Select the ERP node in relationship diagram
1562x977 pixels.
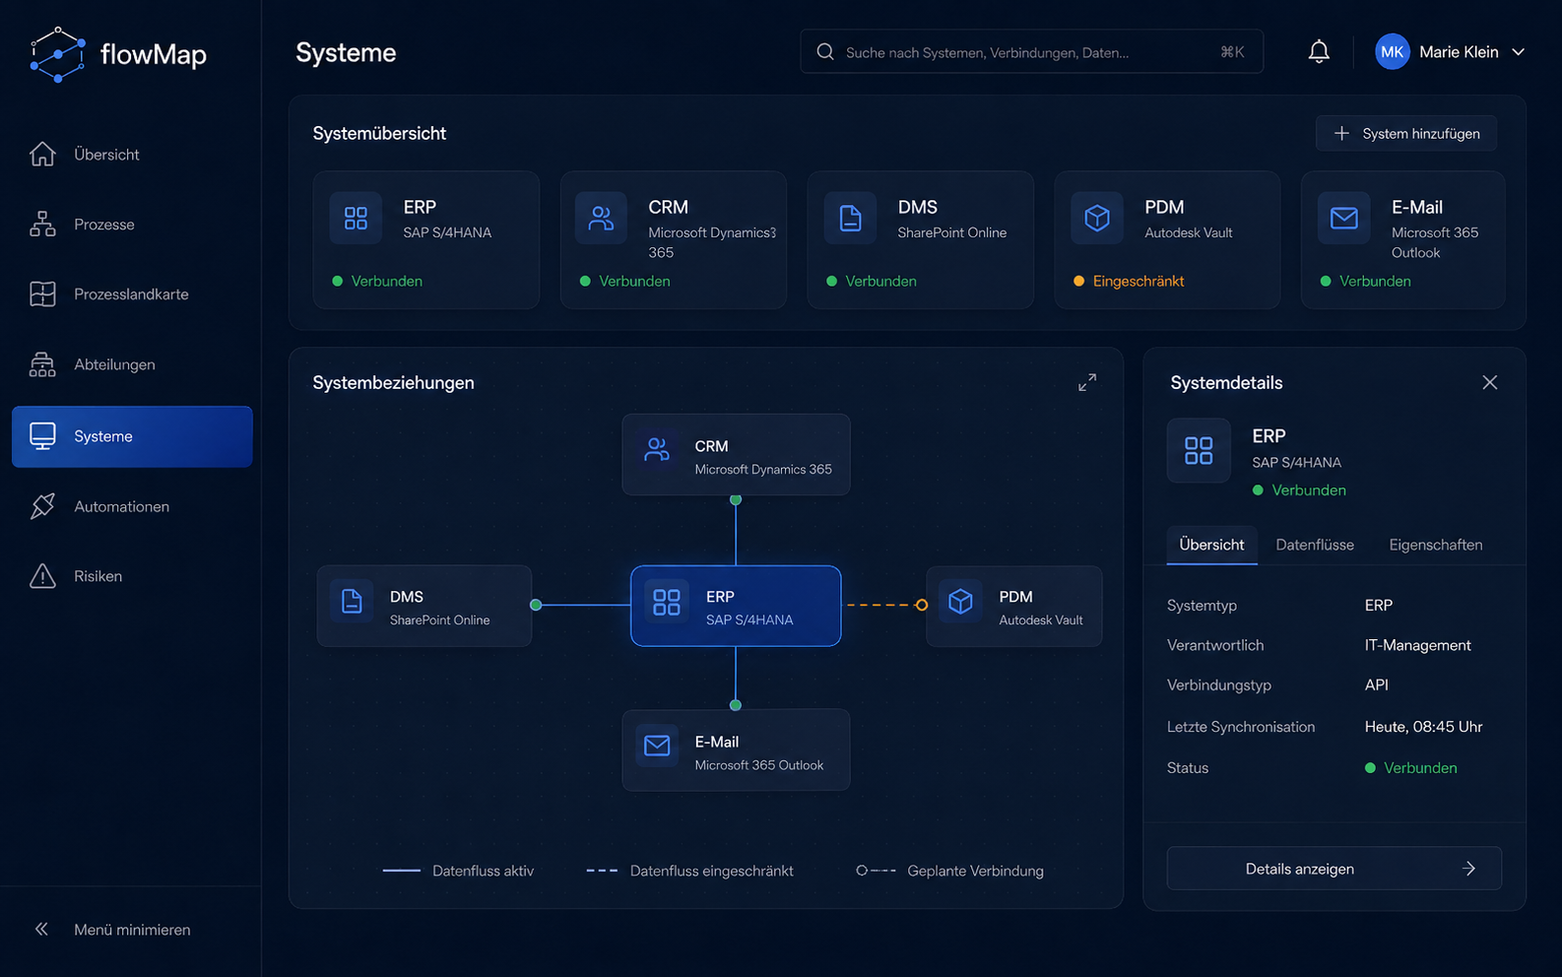[736, 606]
